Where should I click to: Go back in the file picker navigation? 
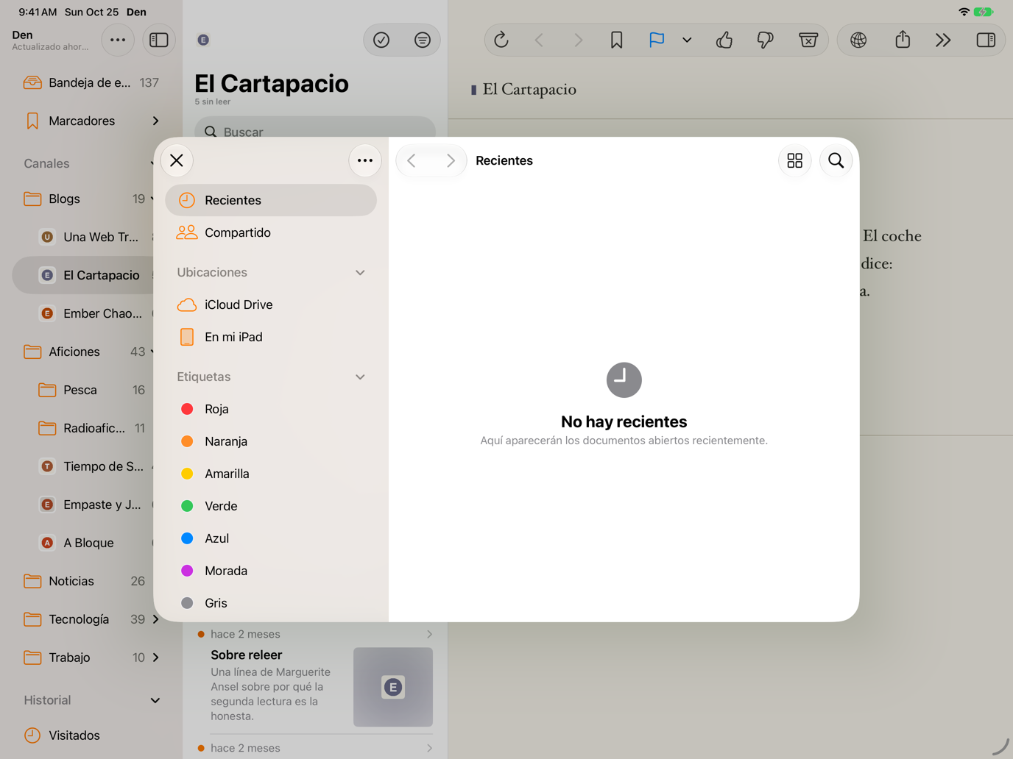point(412,160)
